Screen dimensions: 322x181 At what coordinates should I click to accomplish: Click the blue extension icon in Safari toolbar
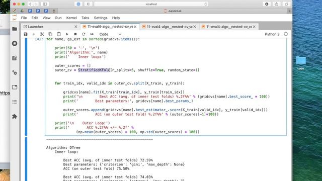click(x=78, y=4)
